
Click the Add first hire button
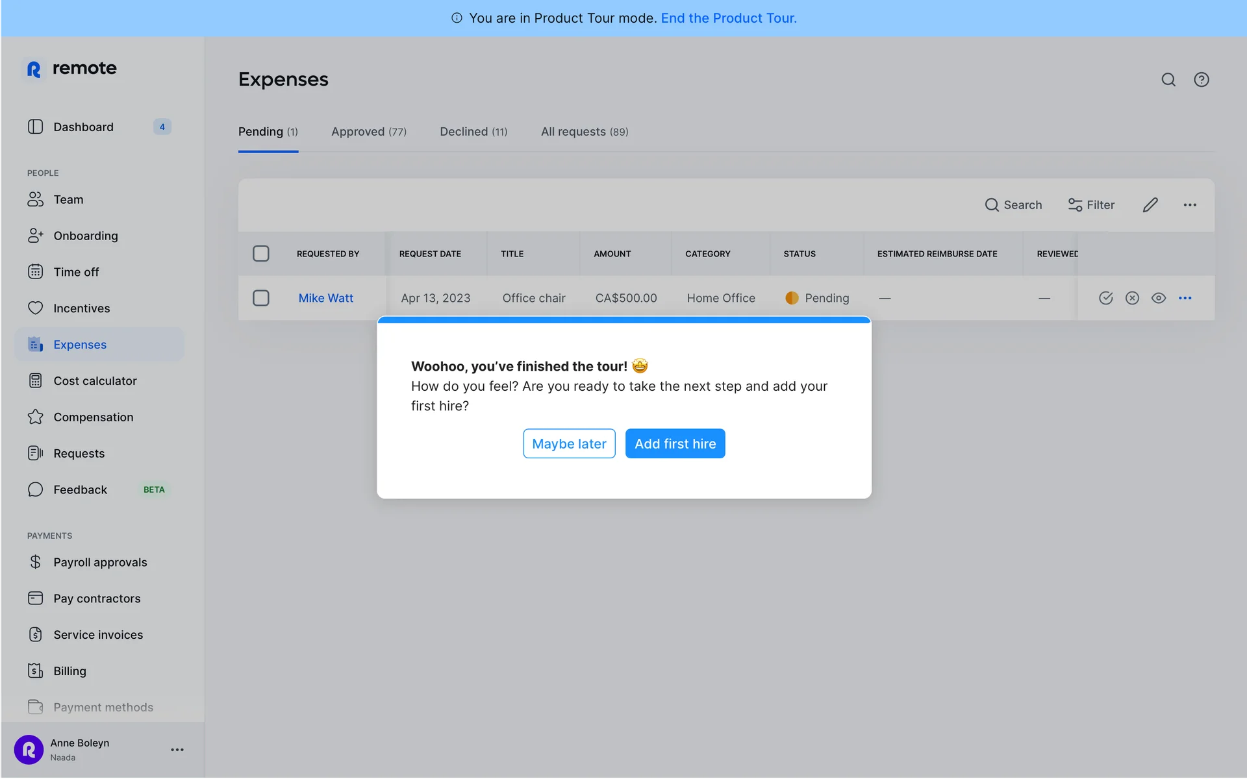tap(675, 444)
